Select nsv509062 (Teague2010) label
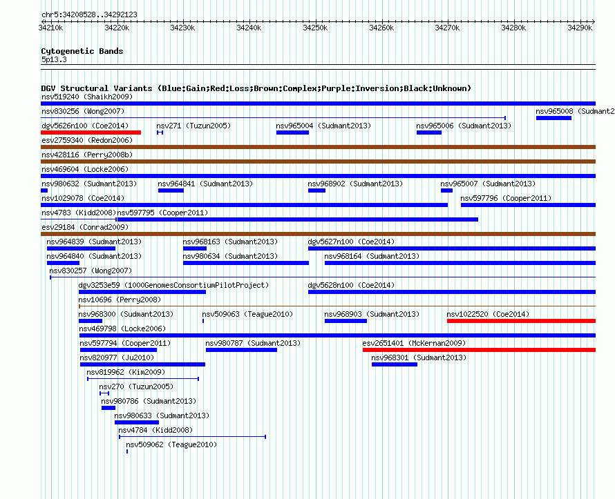 point(171,444)
